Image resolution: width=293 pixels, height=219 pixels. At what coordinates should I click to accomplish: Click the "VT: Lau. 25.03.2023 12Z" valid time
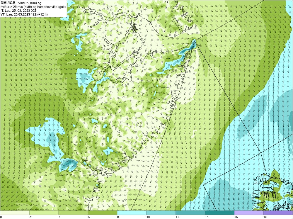pos(18,14)
